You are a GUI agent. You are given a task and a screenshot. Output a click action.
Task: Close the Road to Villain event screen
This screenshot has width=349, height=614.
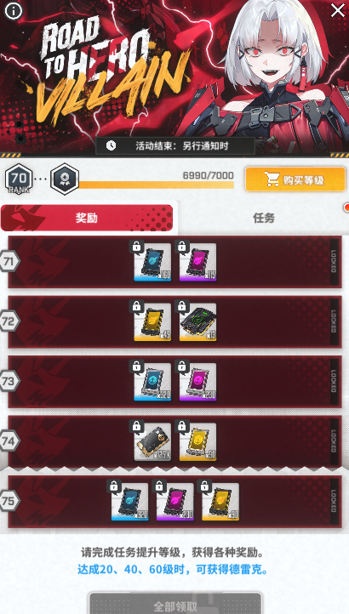[x=337, y=10]
